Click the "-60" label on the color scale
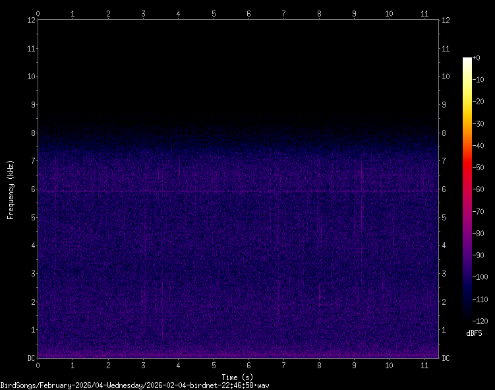Image resolution: width=495 pixels, height=390 pixels. (x=480, y=189)
